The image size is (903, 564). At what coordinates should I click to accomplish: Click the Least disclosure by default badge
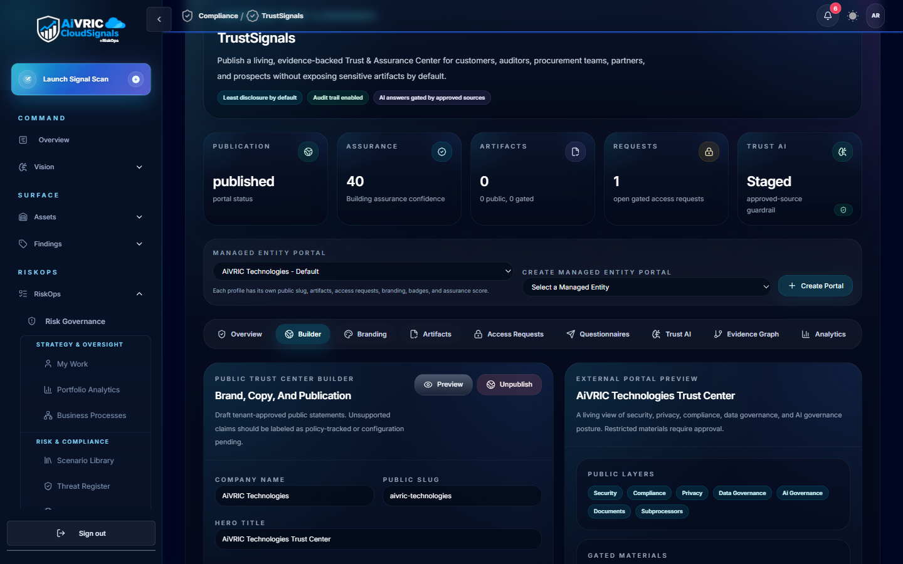click(260, 98)
